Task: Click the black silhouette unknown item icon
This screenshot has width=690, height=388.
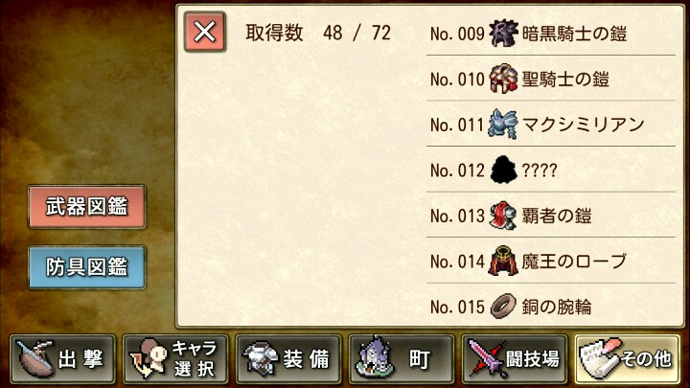Action: (x=503, y=170)
